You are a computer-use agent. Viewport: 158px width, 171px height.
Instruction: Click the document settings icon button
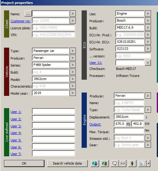[x=142, y=163]
